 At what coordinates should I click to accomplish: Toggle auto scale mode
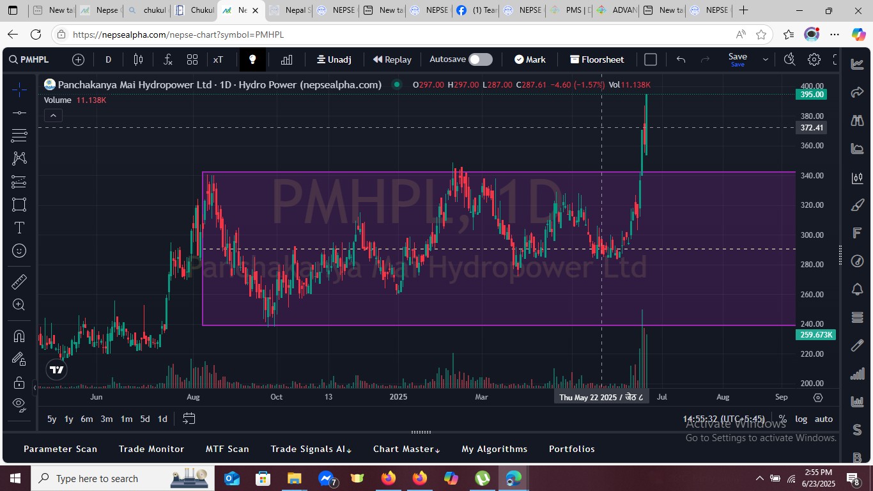click(824, 419)
